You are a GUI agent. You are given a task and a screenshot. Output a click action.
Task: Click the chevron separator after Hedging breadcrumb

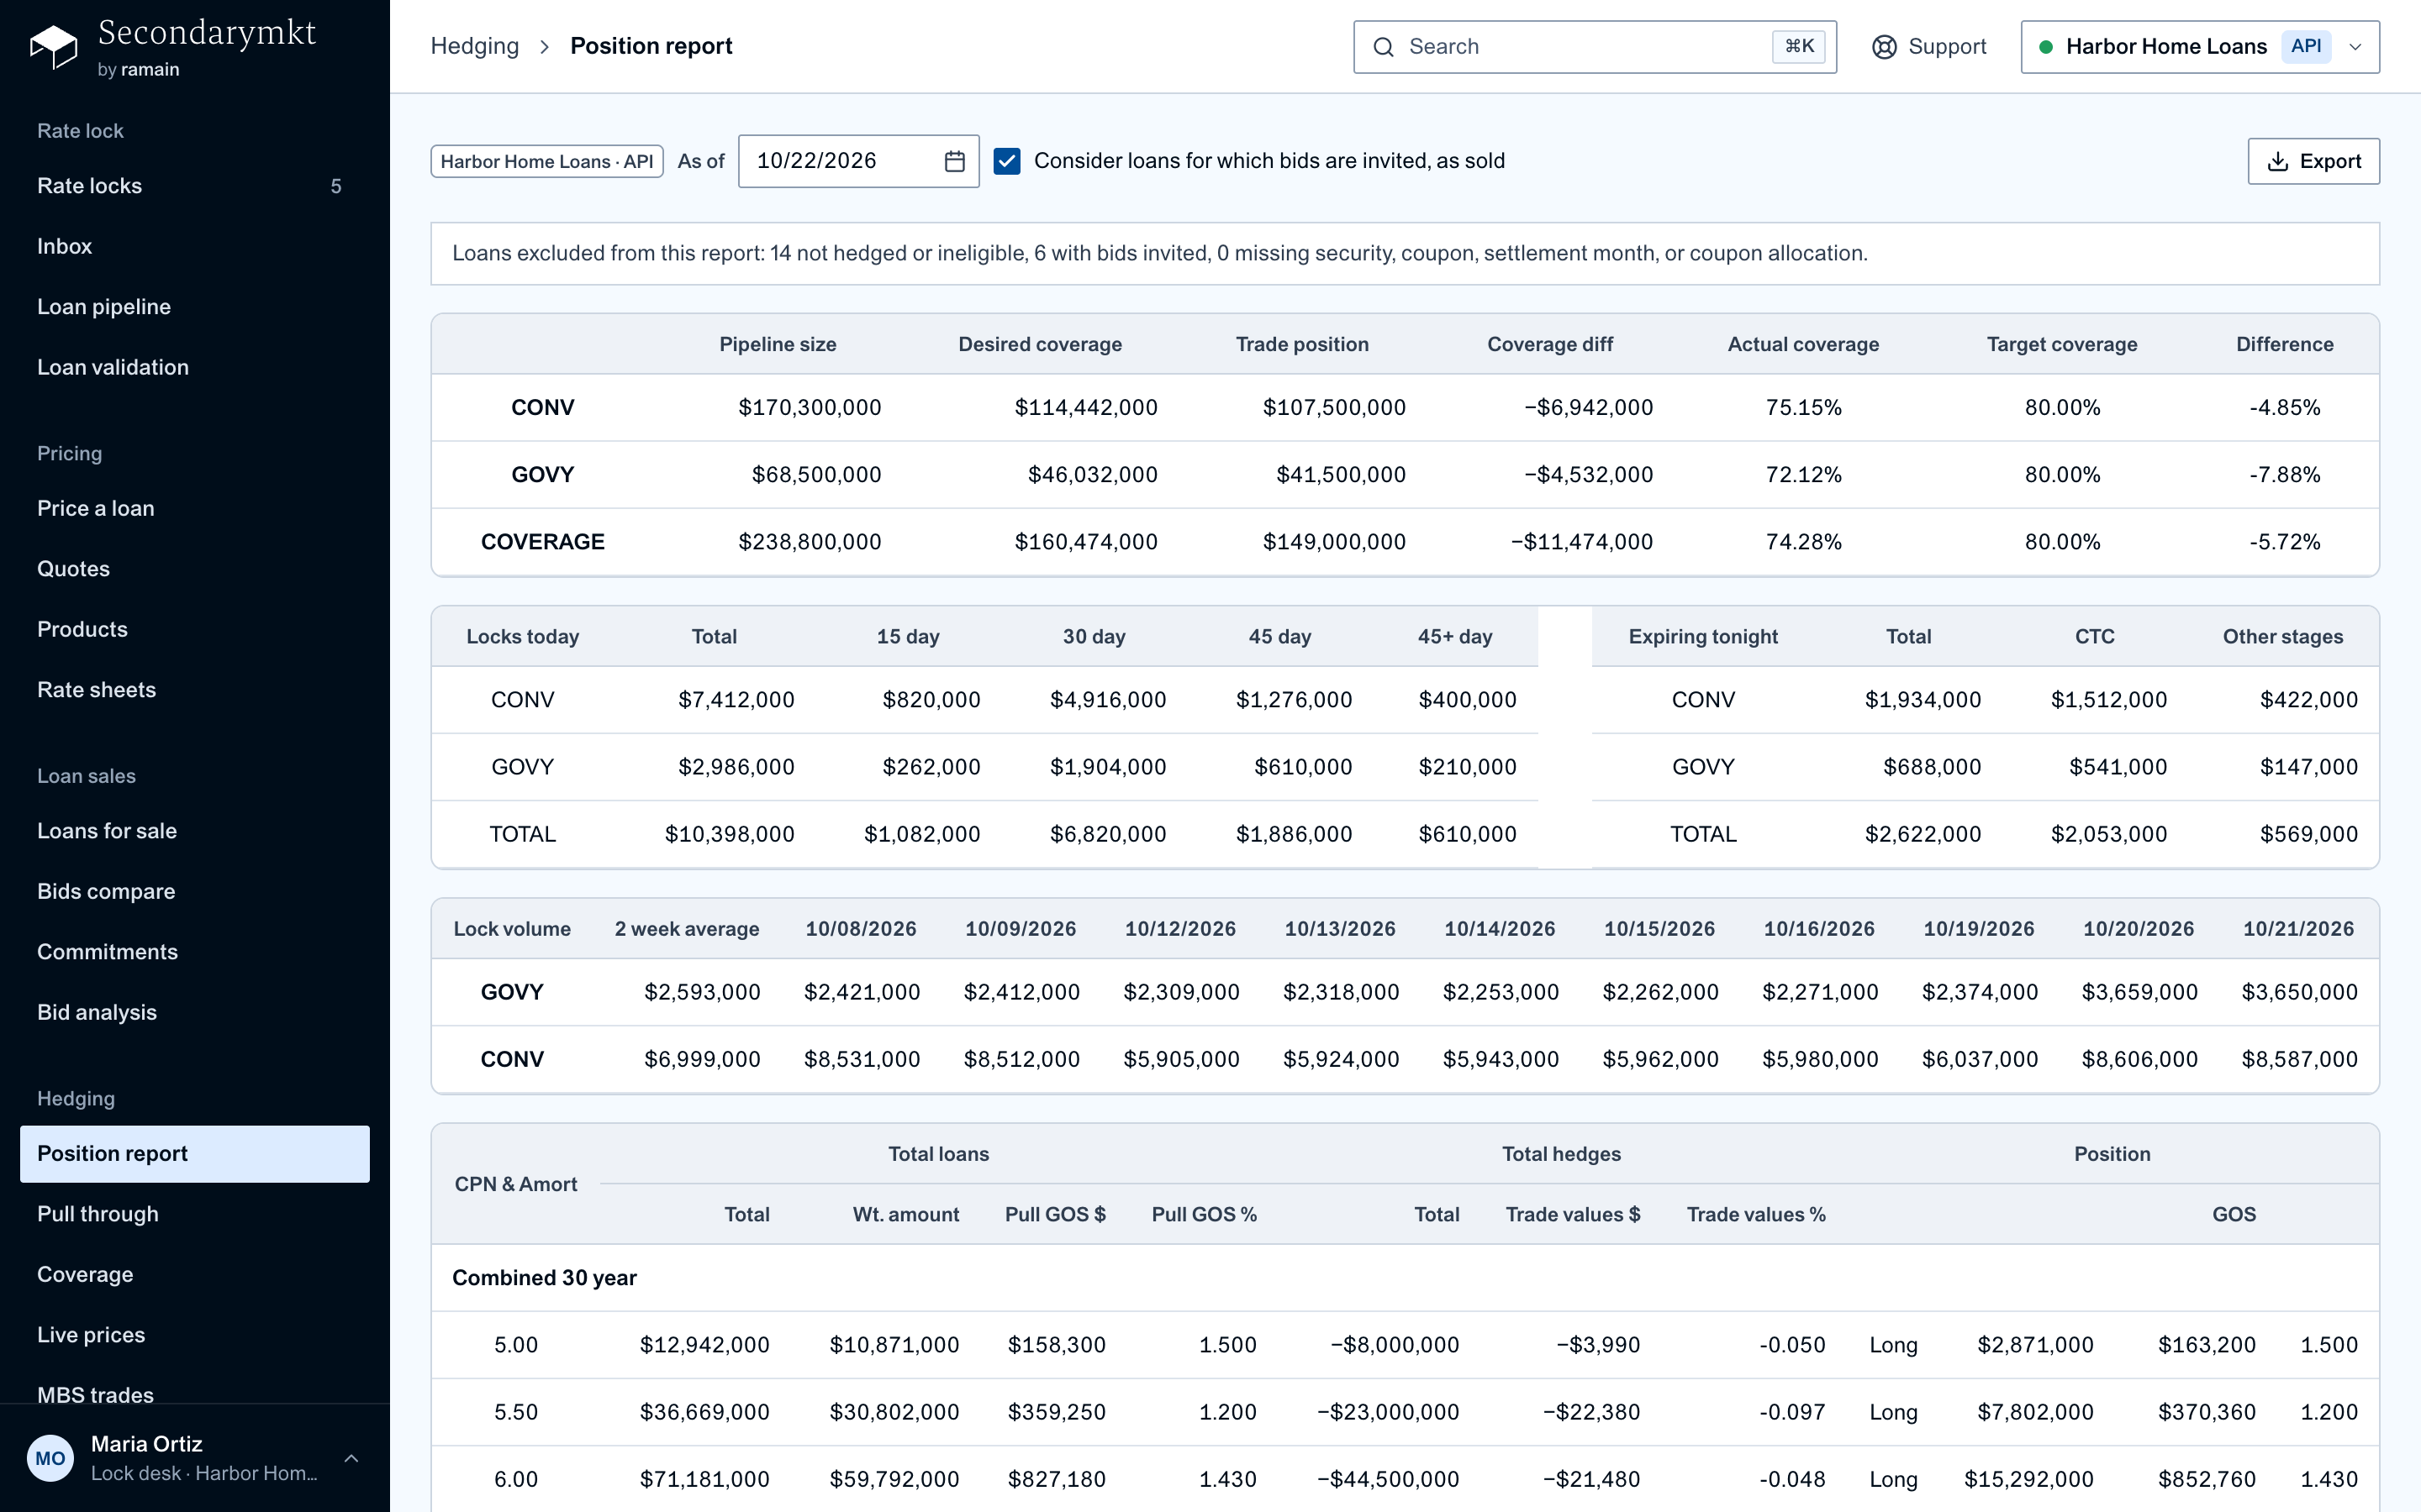544,47
